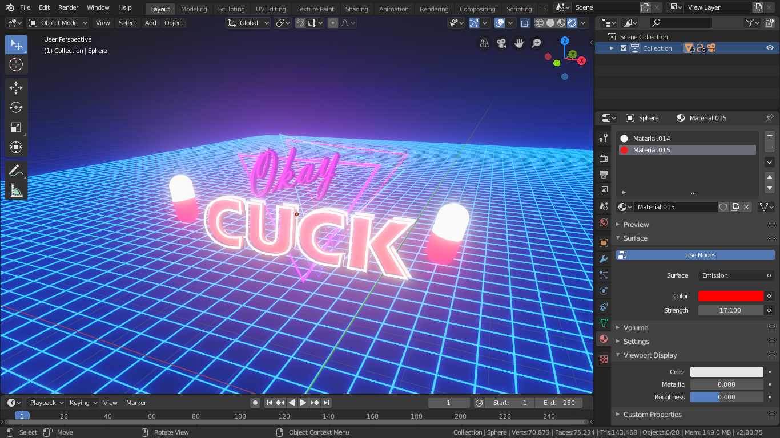Expand the Settings section
Image resolution: width=780 pixels, height=438 pixels.
click(x=636, y=341)
